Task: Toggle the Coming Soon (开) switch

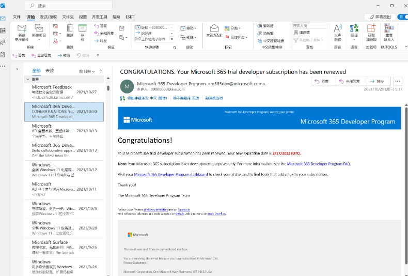Action: pyautogui.click(x=402, y=17)
